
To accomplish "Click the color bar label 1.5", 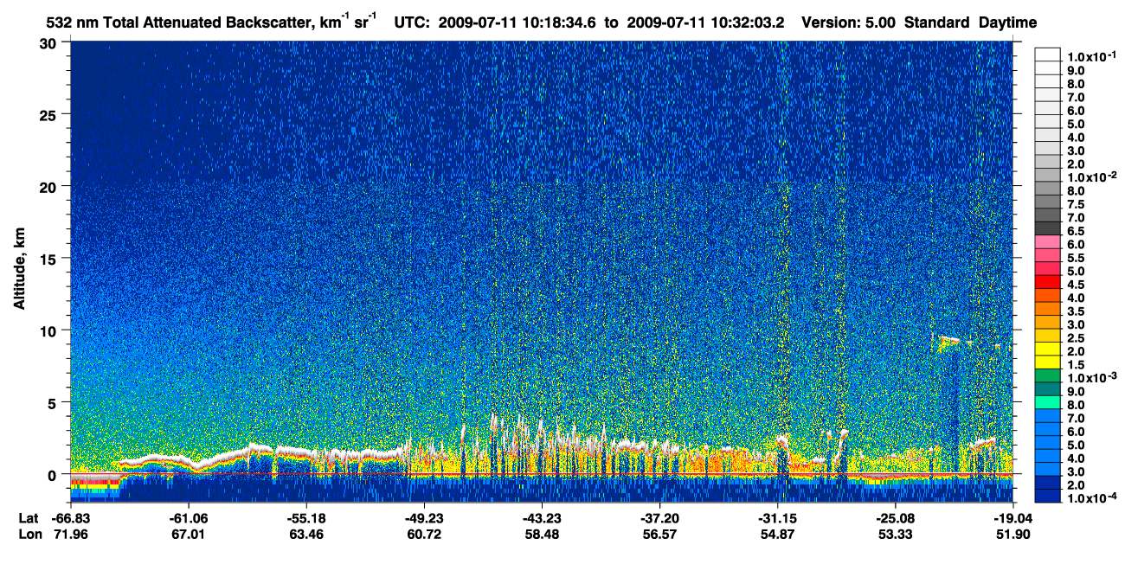I will click(x=1077, y=365).
